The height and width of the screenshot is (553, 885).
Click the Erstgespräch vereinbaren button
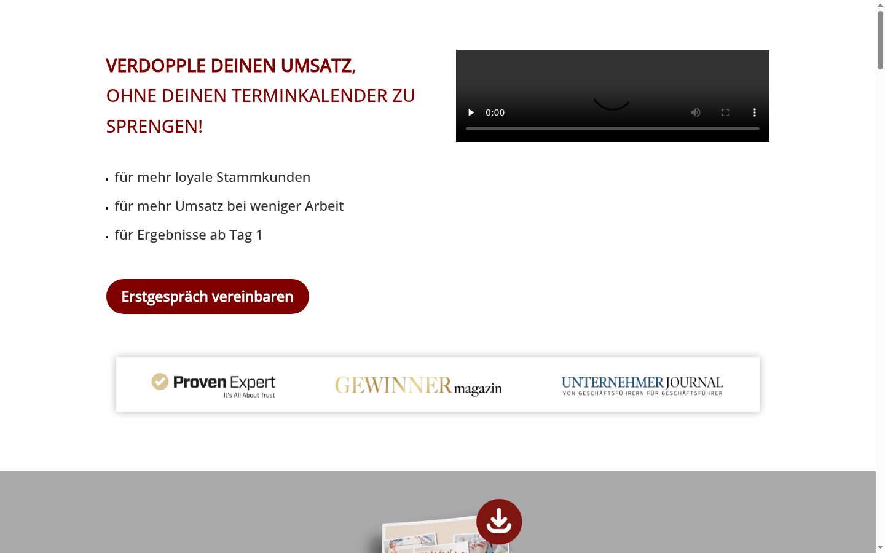pyautogui.click(x=208, y=297)
